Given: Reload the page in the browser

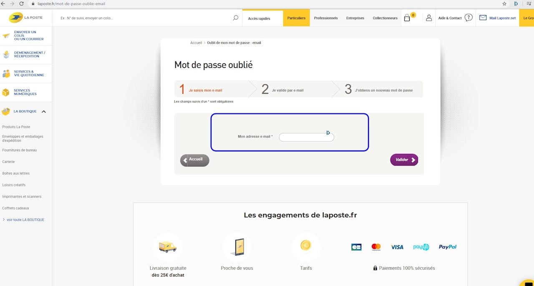Looking at the screenshot, I should 22,4.
